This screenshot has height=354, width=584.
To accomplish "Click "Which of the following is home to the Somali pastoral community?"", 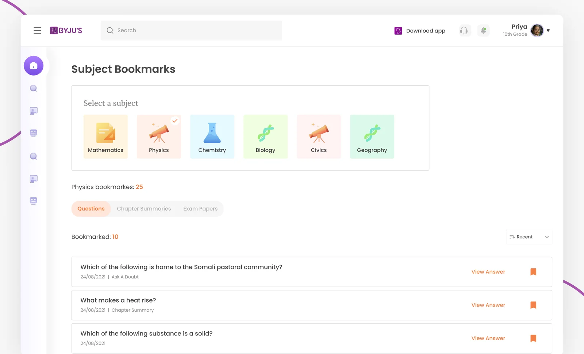I will point(181,267).
